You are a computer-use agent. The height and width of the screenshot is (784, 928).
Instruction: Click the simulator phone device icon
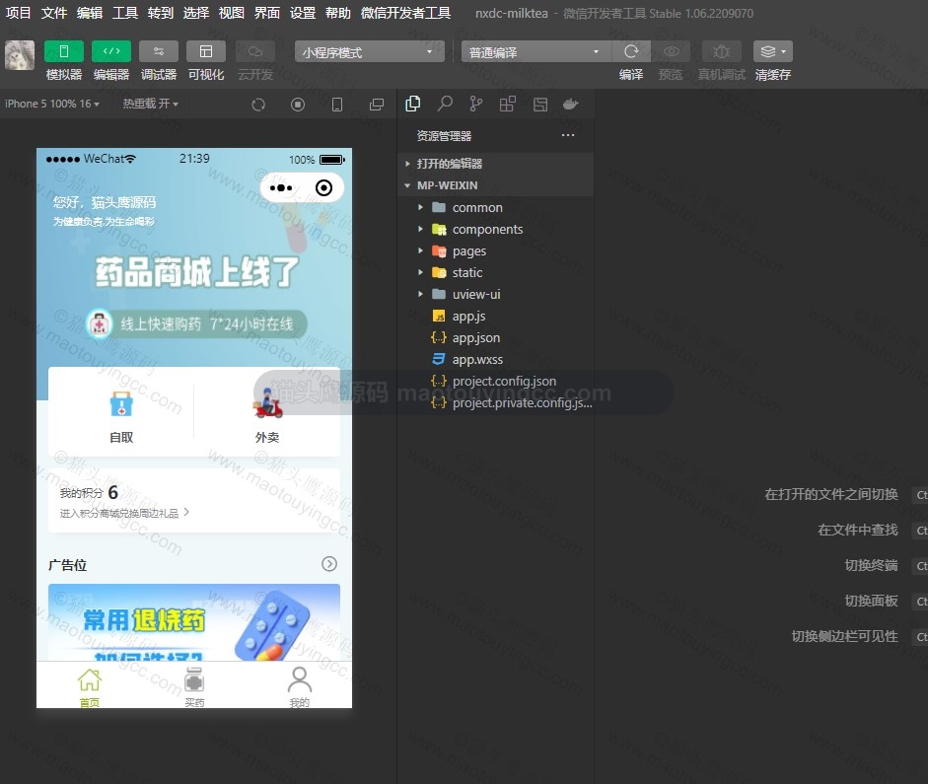click(x=336, y=105)
